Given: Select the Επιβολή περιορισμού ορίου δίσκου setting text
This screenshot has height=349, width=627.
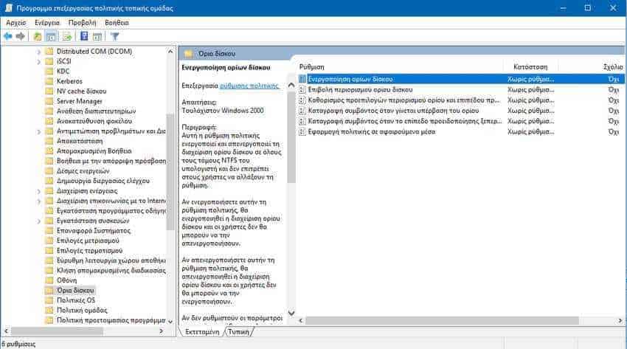Looking at the screenshot, I should (360, 89).
